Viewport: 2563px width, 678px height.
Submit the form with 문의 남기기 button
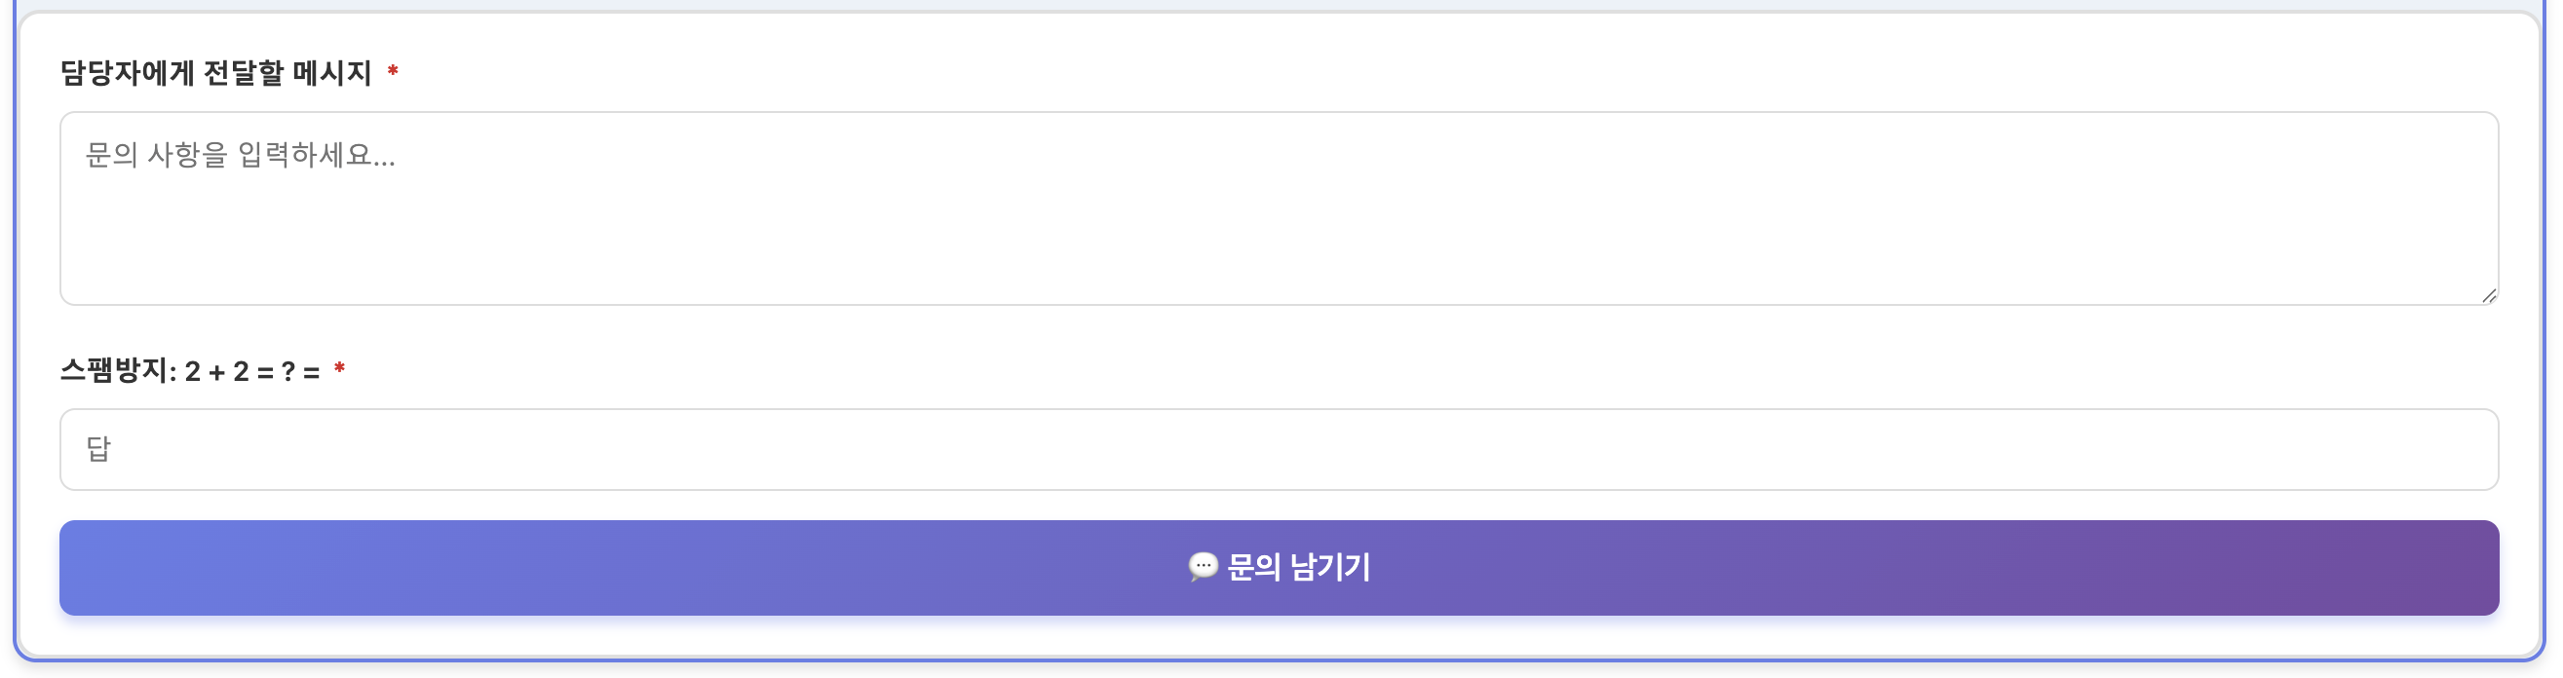pyautogui.click(x=1280, y=568)
